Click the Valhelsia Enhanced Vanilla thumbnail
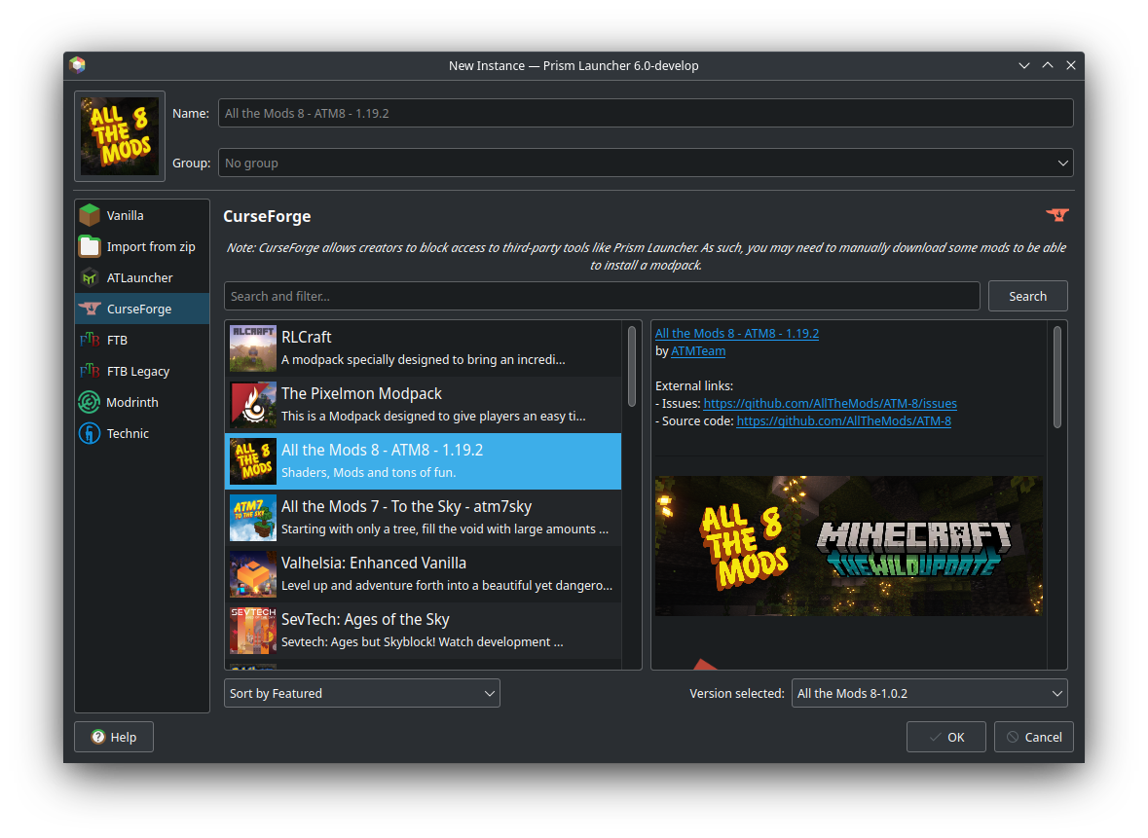Screen dimensions: 1148x838 coord(252,574)
